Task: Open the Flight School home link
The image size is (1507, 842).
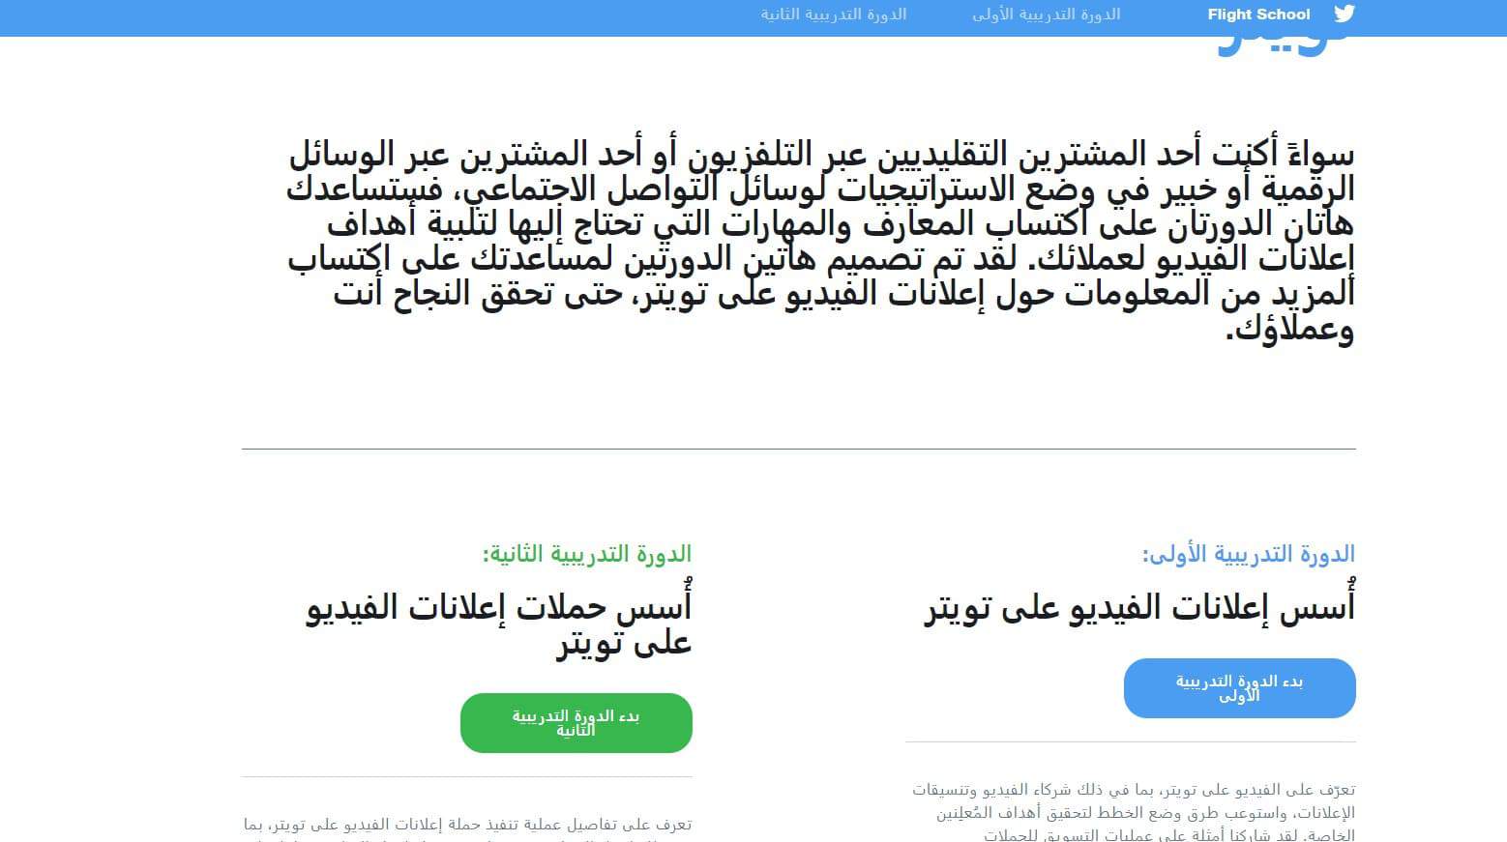Action: (x=1258, y=15)
